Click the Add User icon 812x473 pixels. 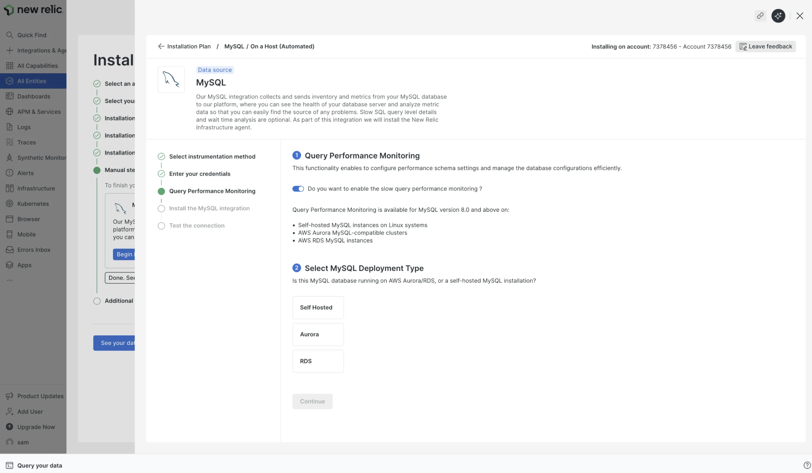(x=10, y=411)
